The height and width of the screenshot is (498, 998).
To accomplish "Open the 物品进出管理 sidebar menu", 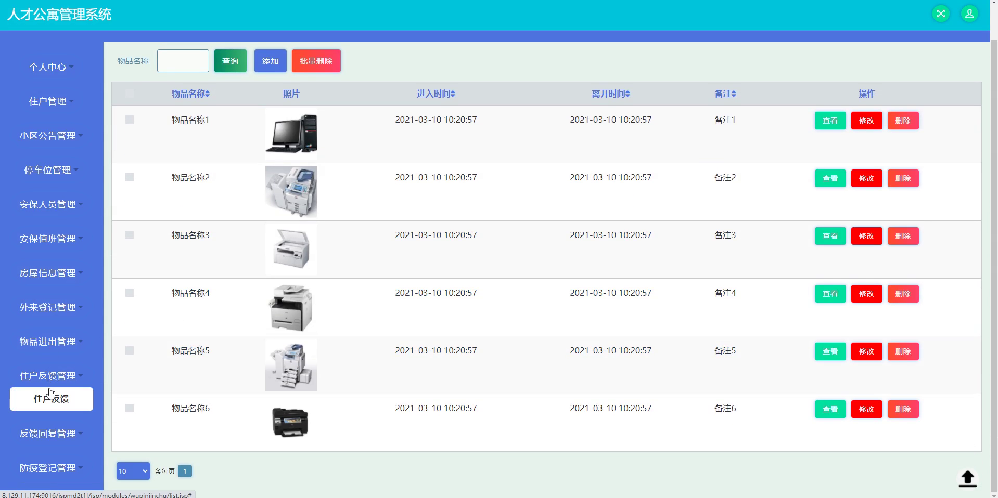I will [x=52, y=342].
